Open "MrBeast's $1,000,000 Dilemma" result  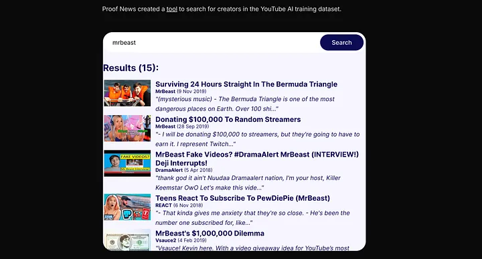click(x=210, y=233)
